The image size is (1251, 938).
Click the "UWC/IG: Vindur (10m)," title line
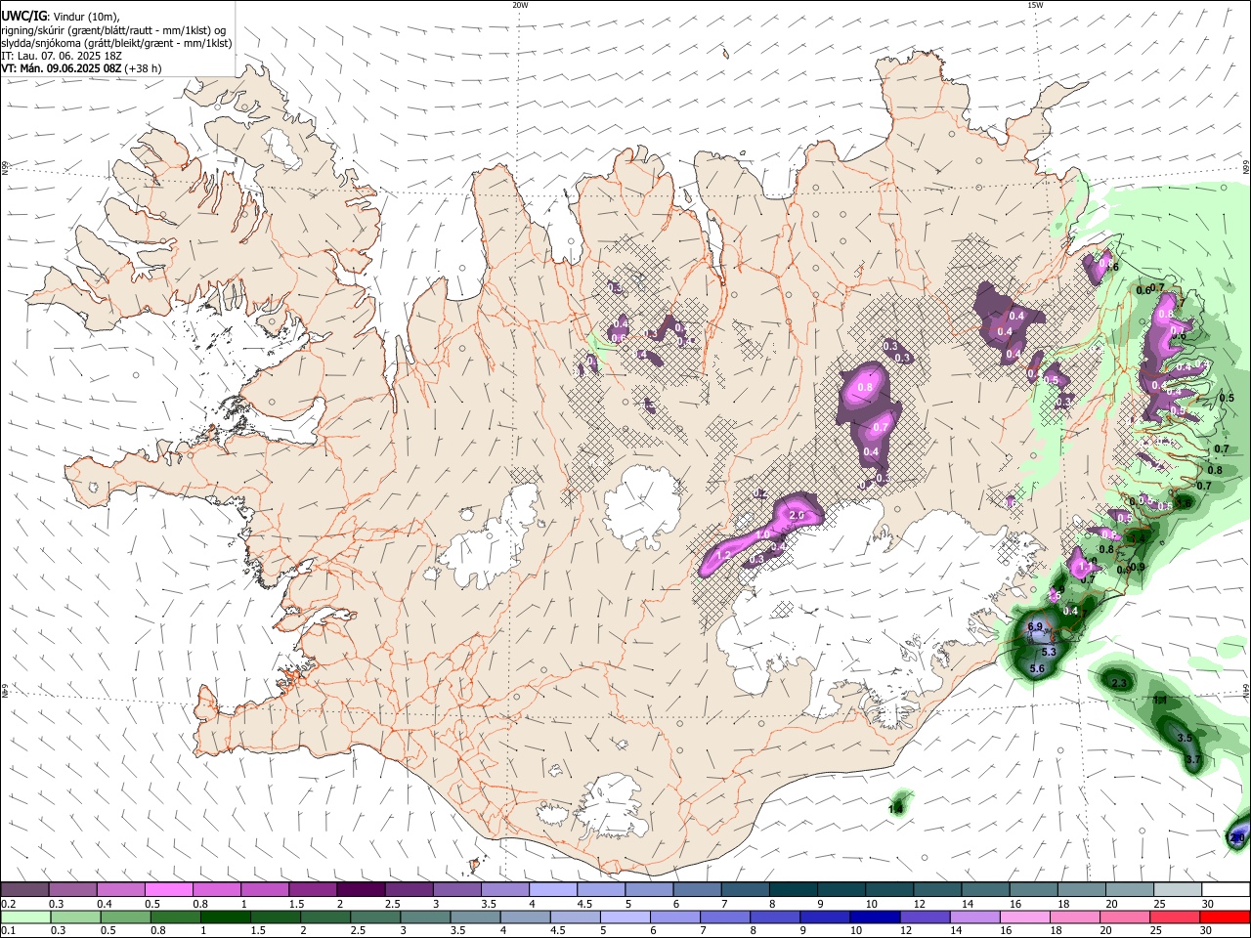click(61, 17)
